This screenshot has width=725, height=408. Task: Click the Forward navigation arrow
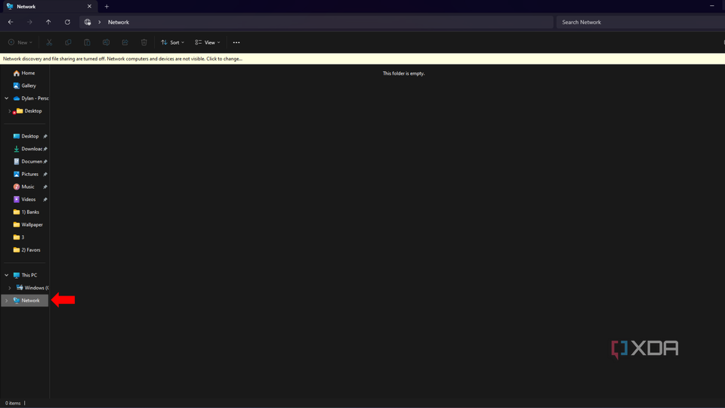tap(29, 22)
